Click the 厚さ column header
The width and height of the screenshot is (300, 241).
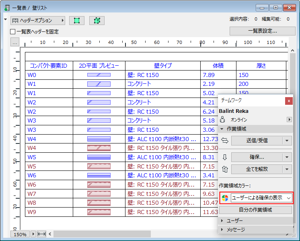click(x=261, y=66)
